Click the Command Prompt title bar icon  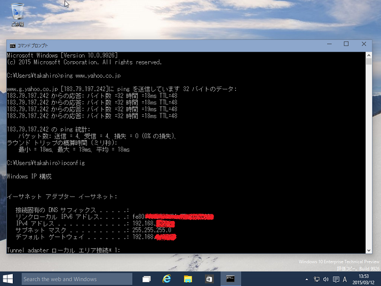(x=12, y=46)
